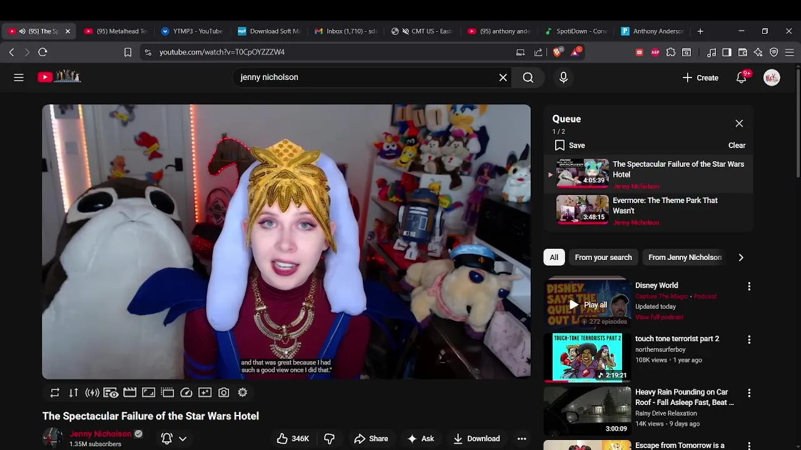Click the sparkles video filter icon
The width and height of the screenshot is (801, 450).
205,392
